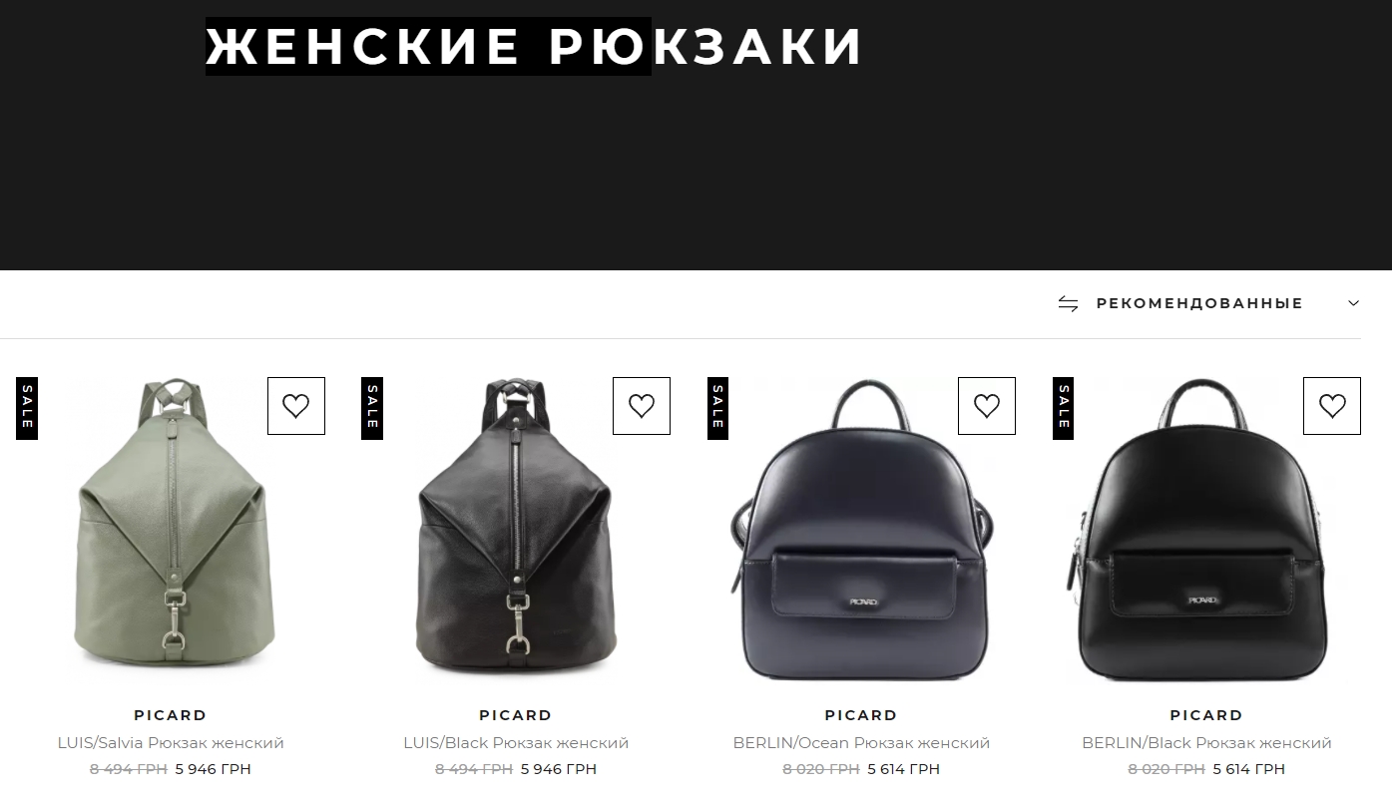Open LUIS/Salvia Рюкзак женский link
Screen dimensions: 1392x805
pyautogui.click(x=171, y=743)
